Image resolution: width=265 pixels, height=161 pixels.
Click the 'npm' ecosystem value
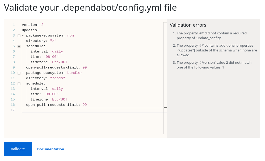(70, 35)
